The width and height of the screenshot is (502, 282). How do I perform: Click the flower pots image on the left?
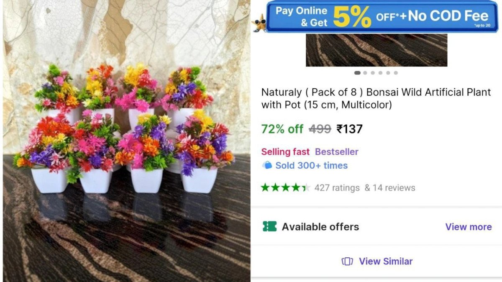click(125, 141)
